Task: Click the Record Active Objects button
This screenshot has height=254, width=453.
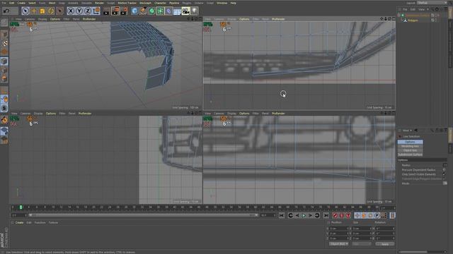Action: [335, 215]
